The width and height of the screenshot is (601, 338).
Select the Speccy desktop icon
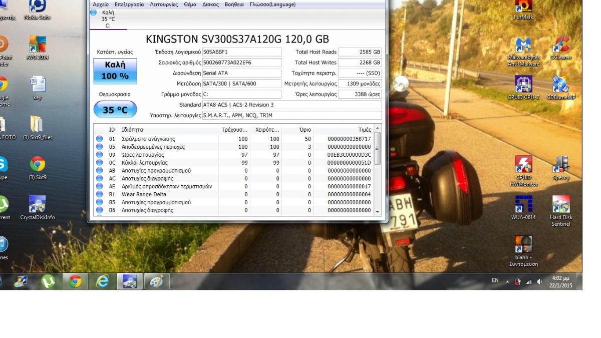click(561, 168)
